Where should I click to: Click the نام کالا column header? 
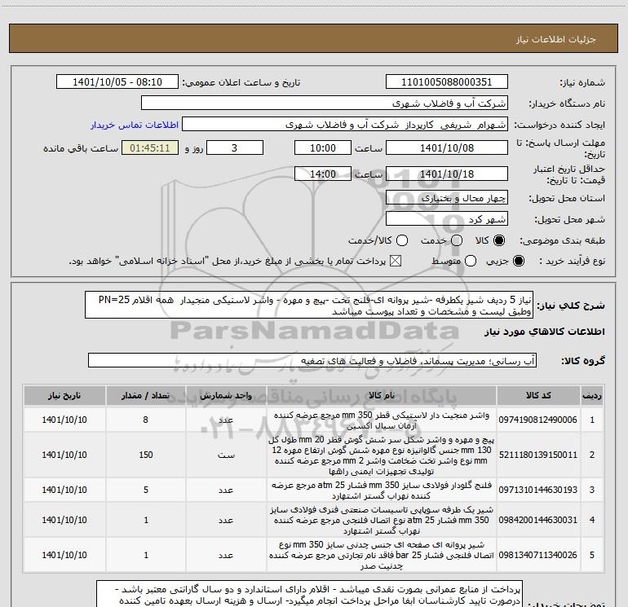pos(382,395)
